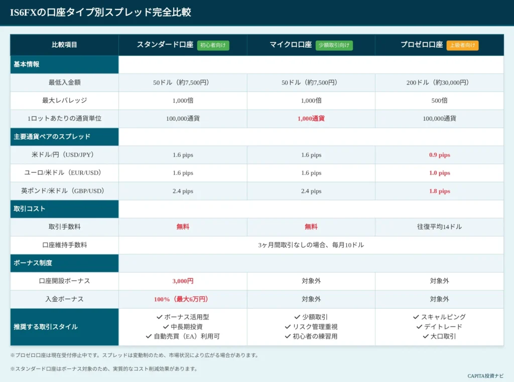This screenshot has height=382, width=514.
Task: Click マイクロ口座 minimum deposit 50ドル cell
Action: coord(311,83)
